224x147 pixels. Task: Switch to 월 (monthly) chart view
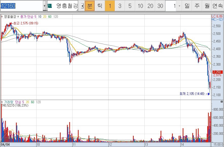click(207, 6)
